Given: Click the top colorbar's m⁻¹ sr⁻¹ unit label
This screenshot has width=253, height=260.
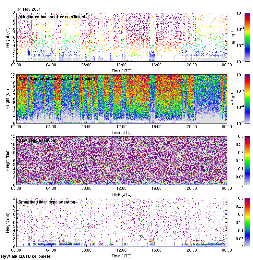Looking at the screenshot, I should pos(233,37).
